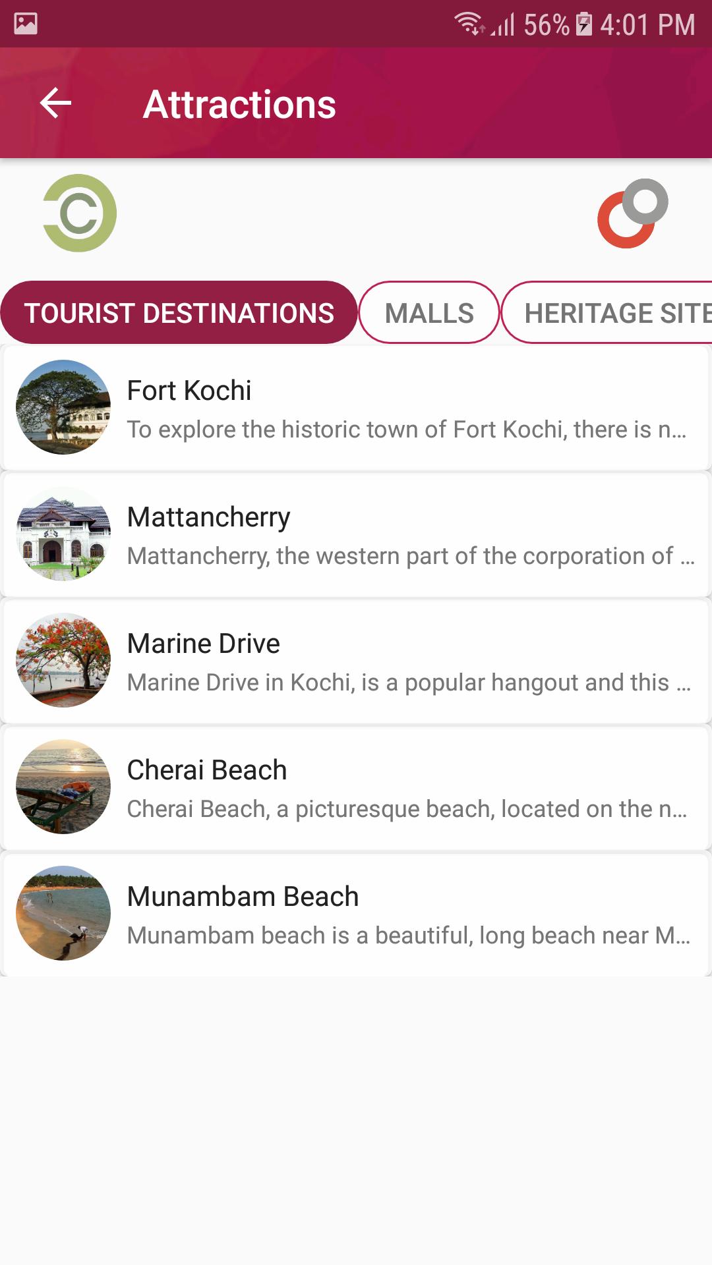This screenshot has height=1265, width=712.
Task: Tap the back arrow icon
Action: [55, 103]
